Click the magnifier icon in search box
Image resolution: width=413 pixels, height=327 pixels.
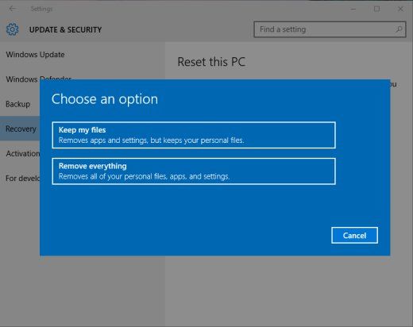pyautogui.click(x=399, y=29)
